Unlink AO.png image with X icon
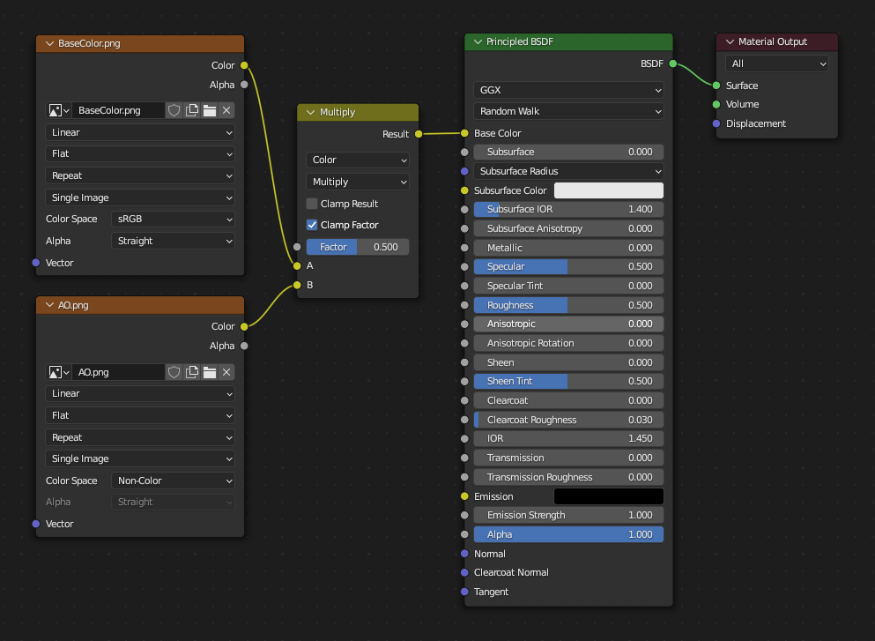The height and width of the screenshot is (641, 875). [x=226, y=372]
